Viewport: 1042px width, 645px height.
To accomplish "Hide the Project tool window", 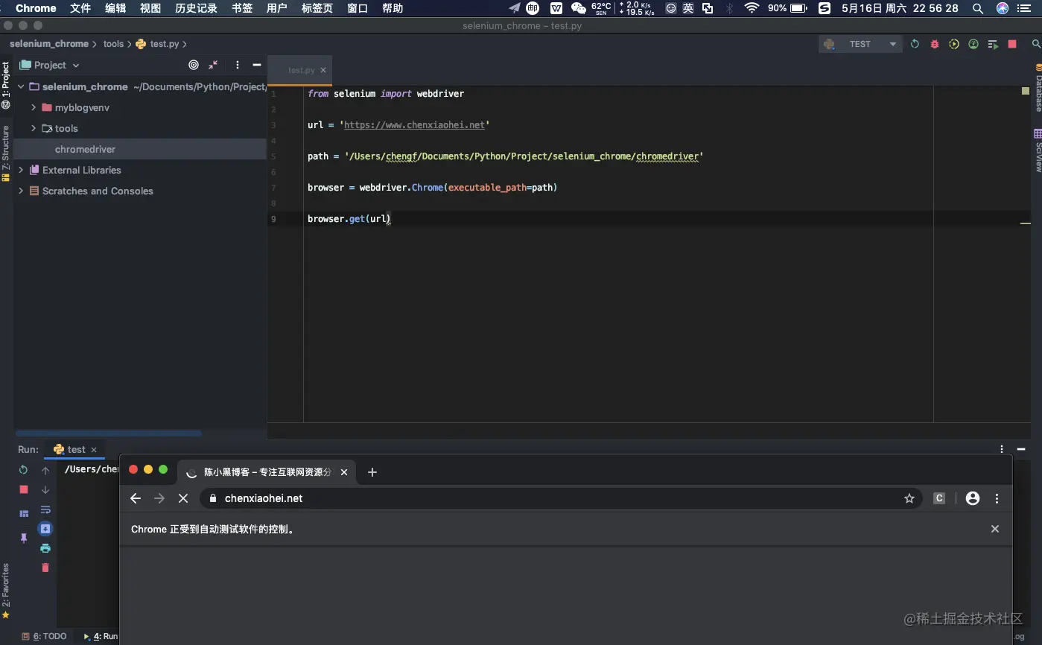I will point(257,65).
